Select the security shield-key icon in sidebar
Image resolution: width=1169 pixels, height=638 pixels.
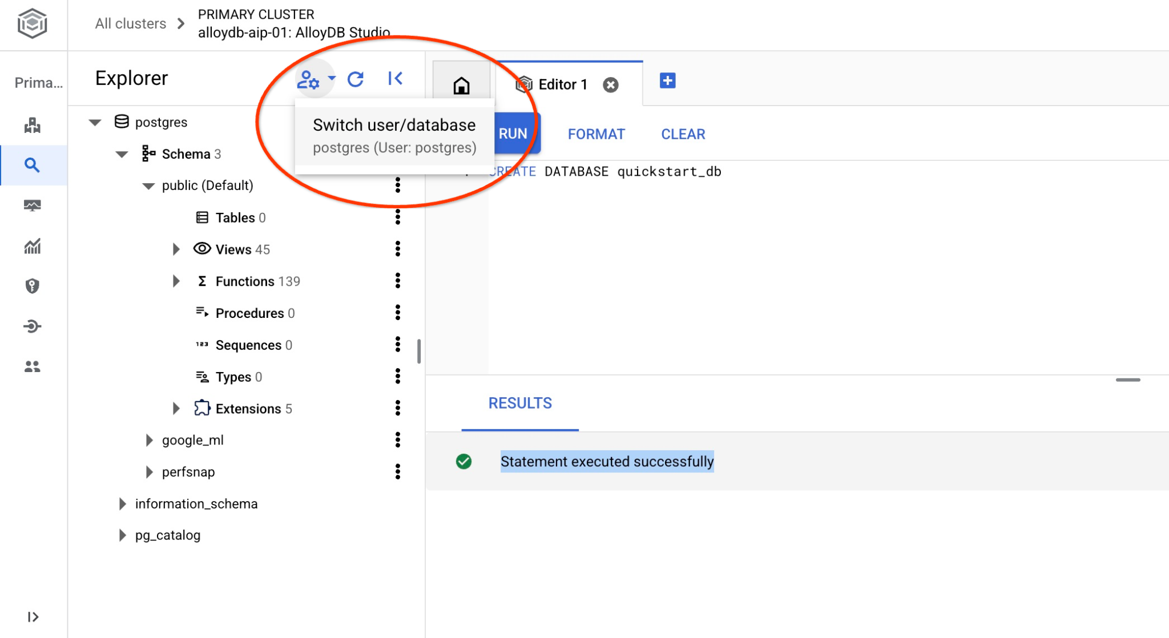(x=33, y=286)
